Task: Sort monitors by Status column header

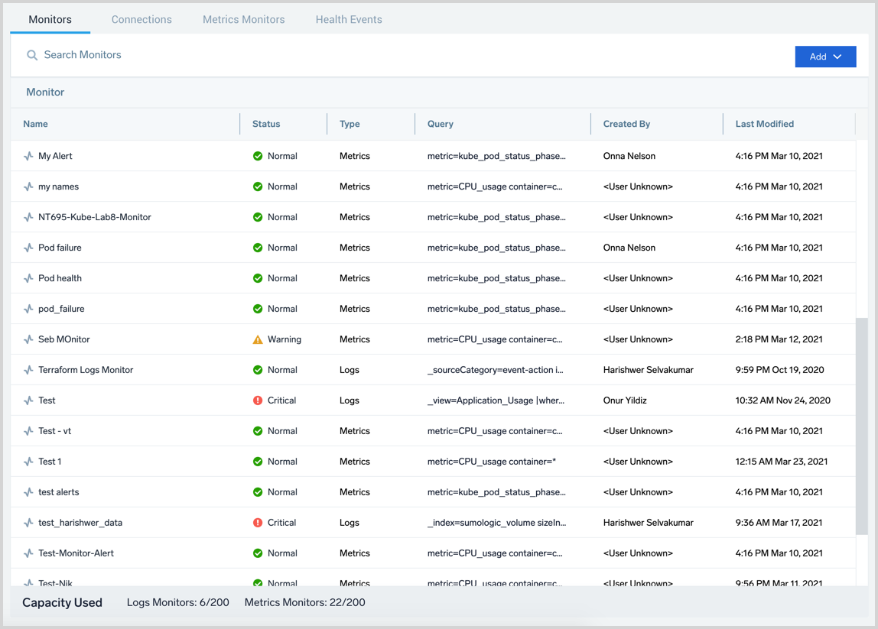Action: (266, 124)
